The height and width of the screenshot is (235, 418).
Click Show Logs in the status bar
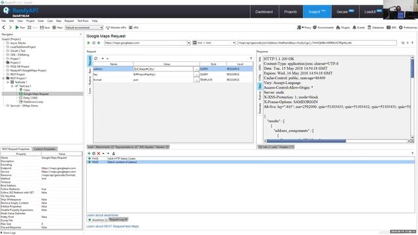8,233
